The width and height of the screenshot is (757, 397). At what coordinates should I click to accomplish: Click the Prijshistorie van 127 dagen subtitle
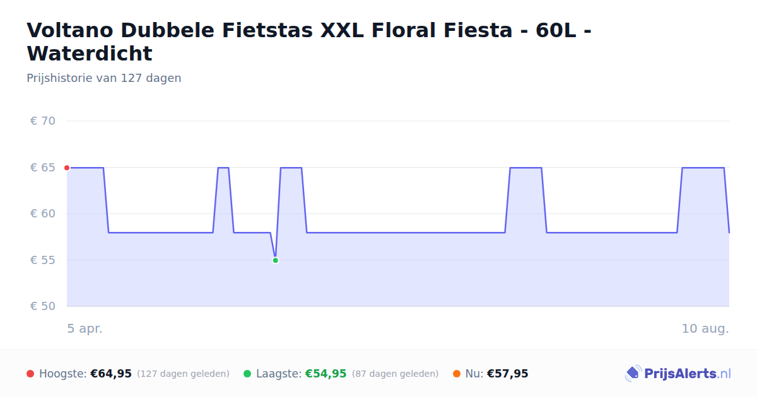point(104,78)
